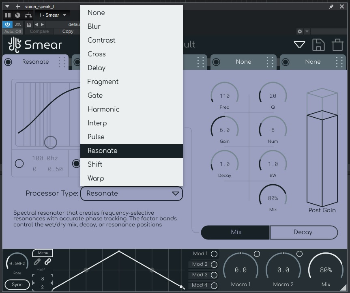
Task: Select empty radio beside 100.0hz readout
Action: coord(19,164)
